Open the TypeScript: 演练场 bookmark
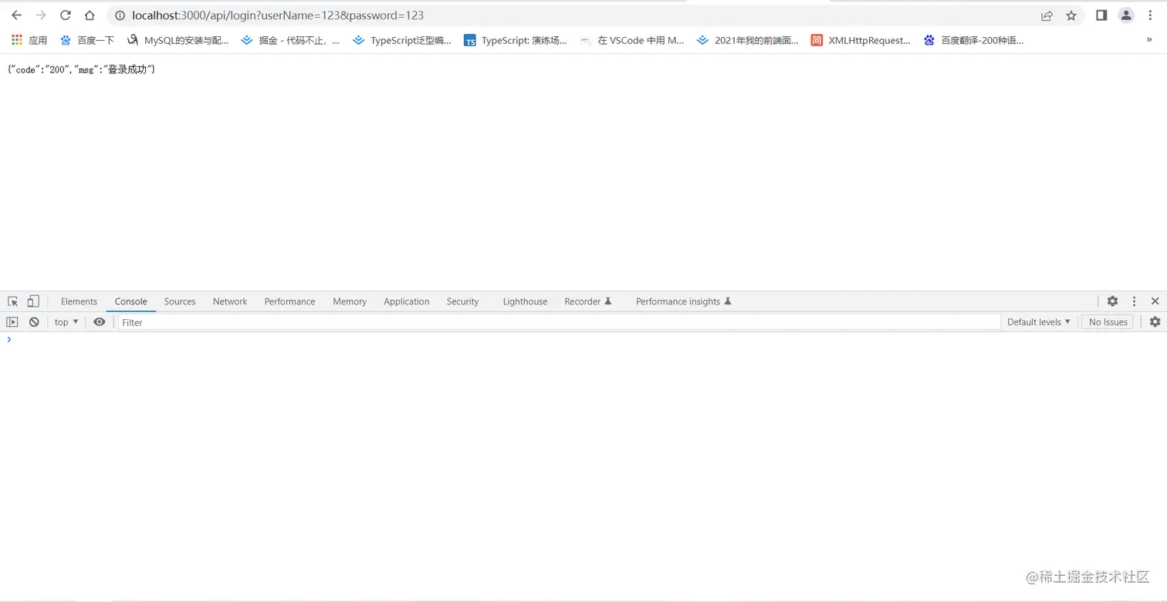This screenshot has width=1167, height=602. pos(515,40)
